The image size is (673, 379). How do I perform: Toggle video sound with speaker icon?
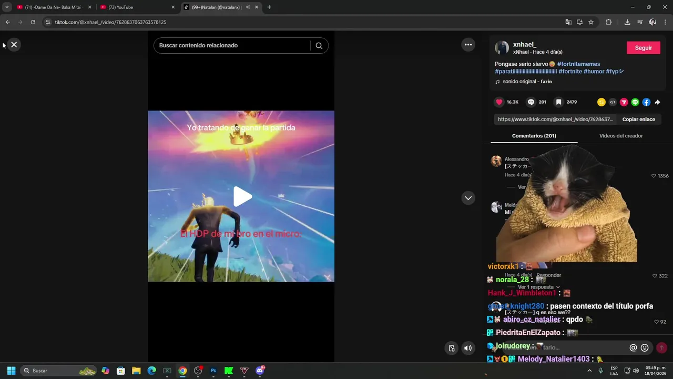[467, 348]
